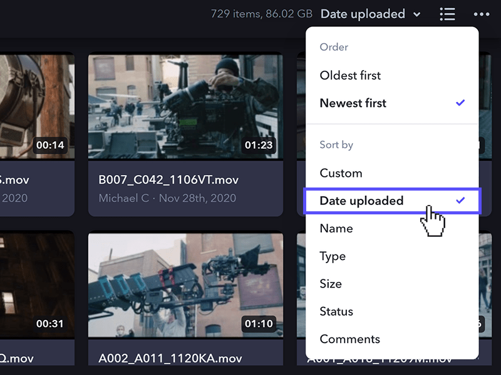
Task: Sort by Custom
Action: pyautogui.click(x=392, y=173)
